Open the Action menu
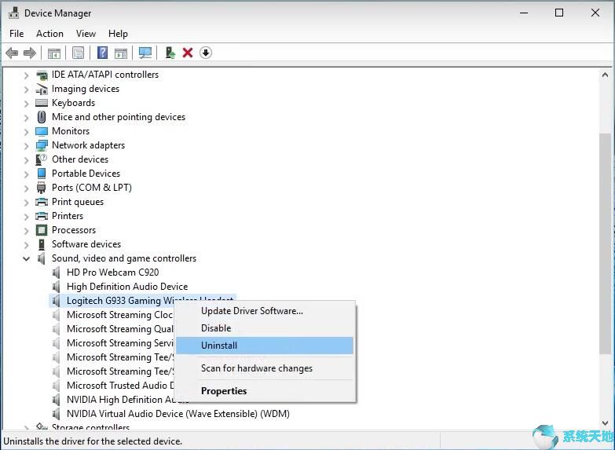The height and width of the screenshot is (450, 615). pos(49,34)
